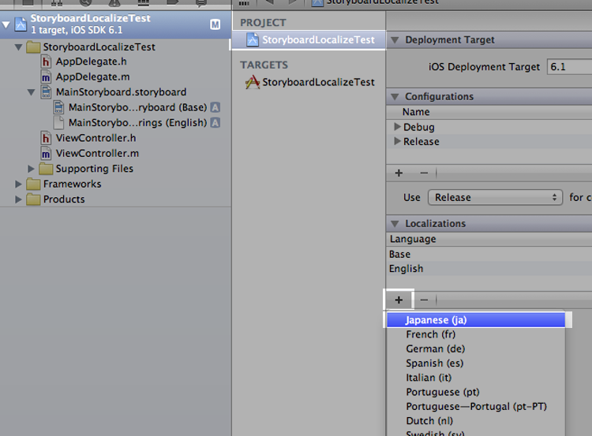Click the Frameworks folder icon
Screen dimensions: 592x436
pyautogui.click(x=33, y=184)
